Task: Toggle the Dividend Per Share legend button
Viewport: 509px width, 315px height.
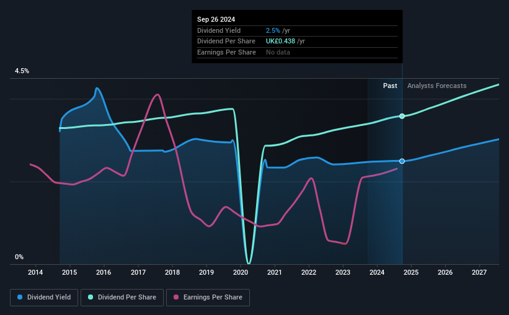Action: point(122,298)
